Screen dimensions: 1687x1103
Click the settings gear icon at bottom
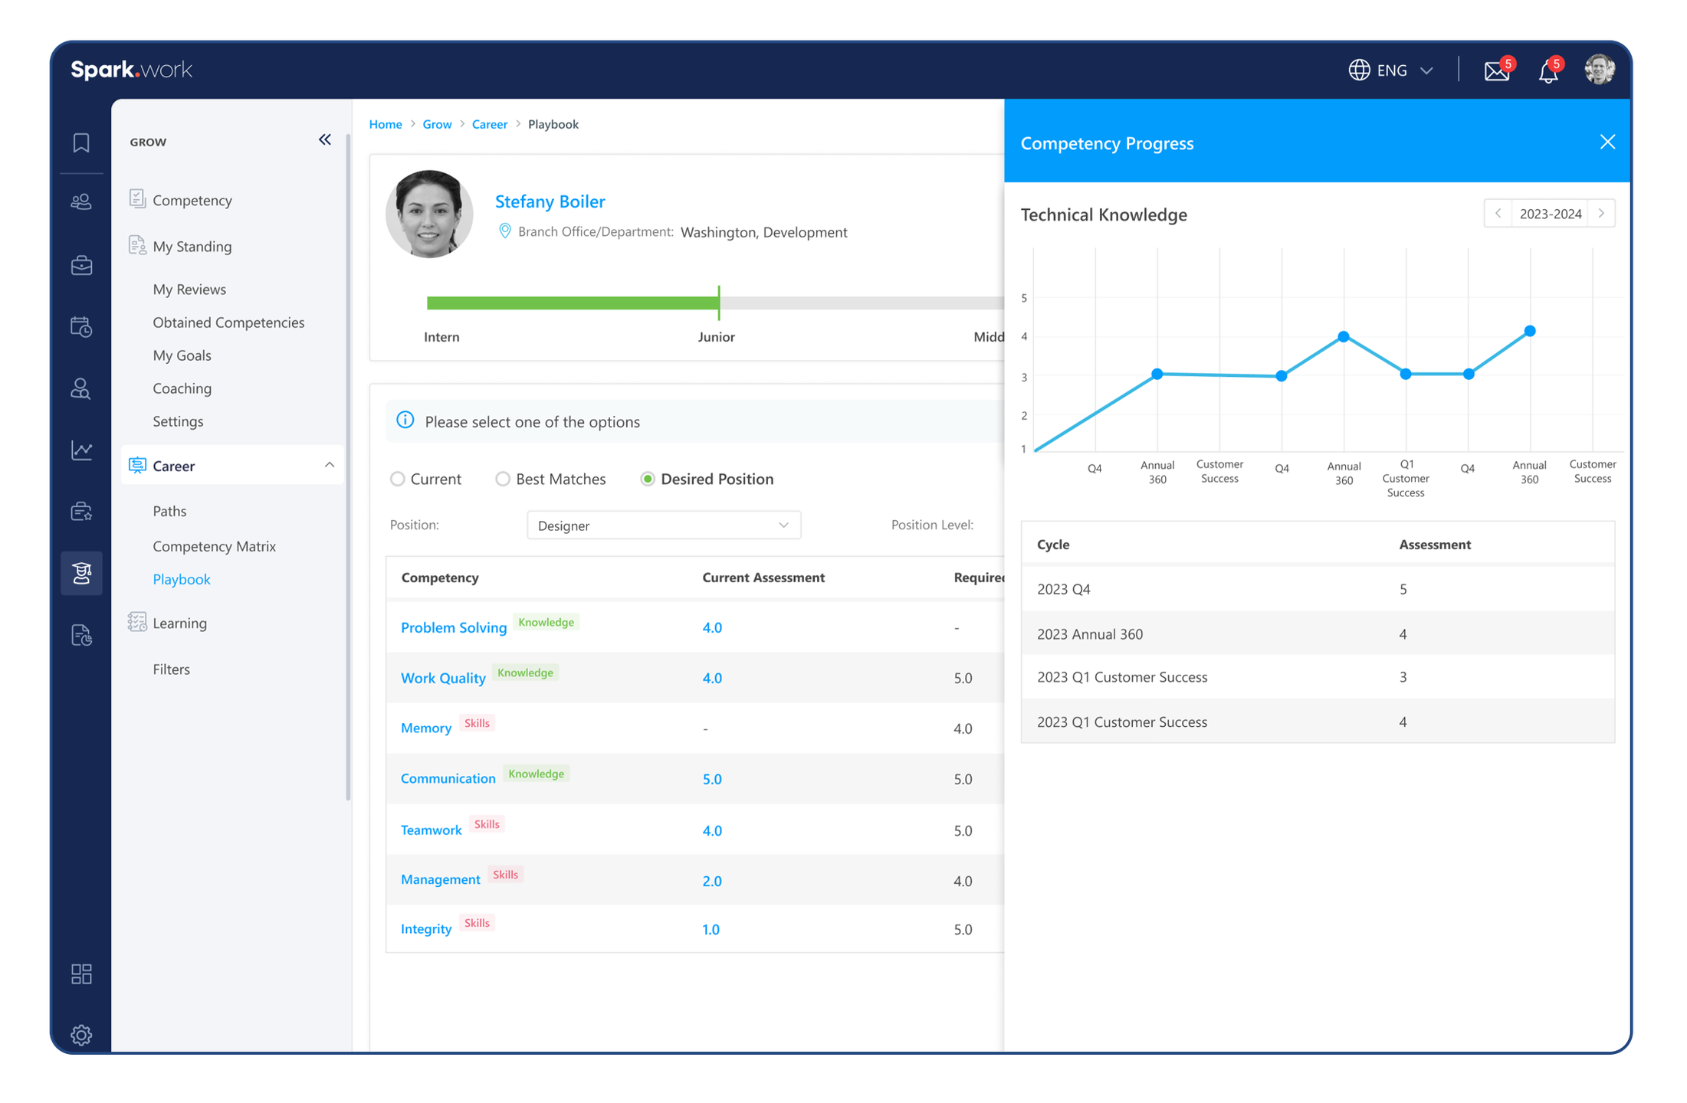tap(81, 1035)
